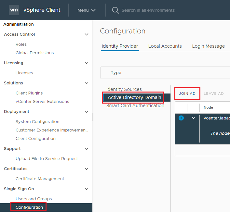
Task: Click the VMware vm logo icon
Action: coord(14,10)
